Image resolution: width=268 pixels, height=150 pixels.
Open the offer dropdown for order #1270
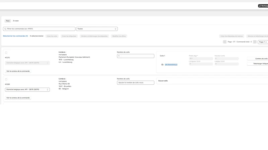27,63
